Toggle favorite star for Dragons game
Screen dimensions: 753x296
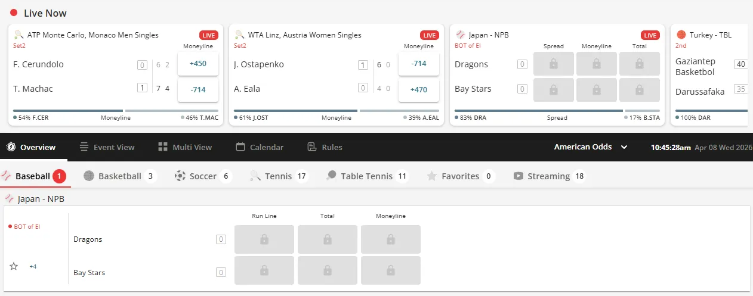[14, 266]
